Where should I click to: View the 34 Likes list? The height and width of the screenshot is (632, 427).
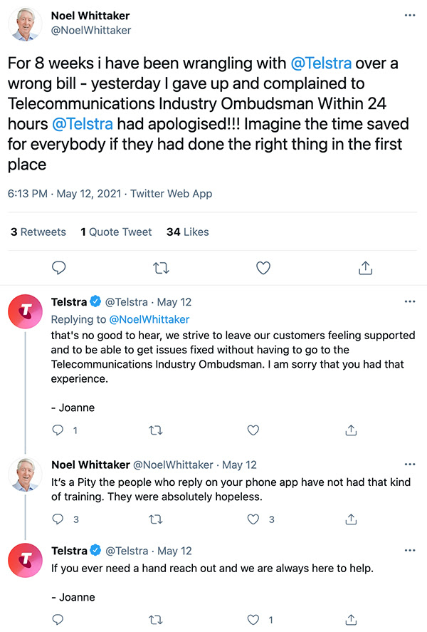tap(187, 232)
